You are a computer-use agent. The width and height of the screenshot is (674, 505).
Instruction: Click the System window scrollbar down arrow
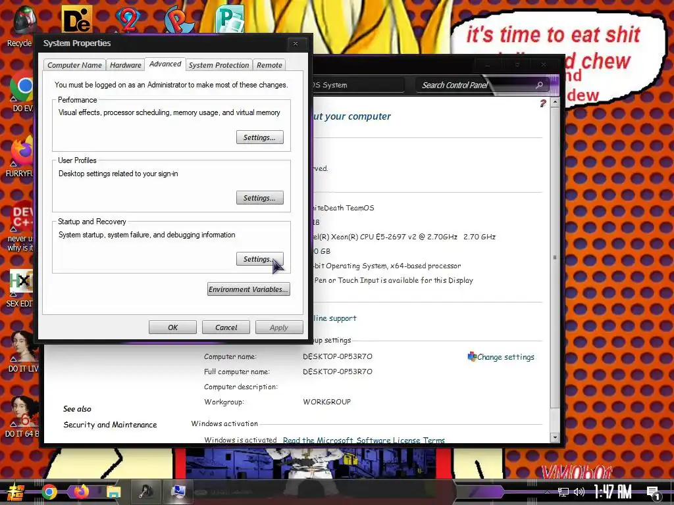pos(555,437)
